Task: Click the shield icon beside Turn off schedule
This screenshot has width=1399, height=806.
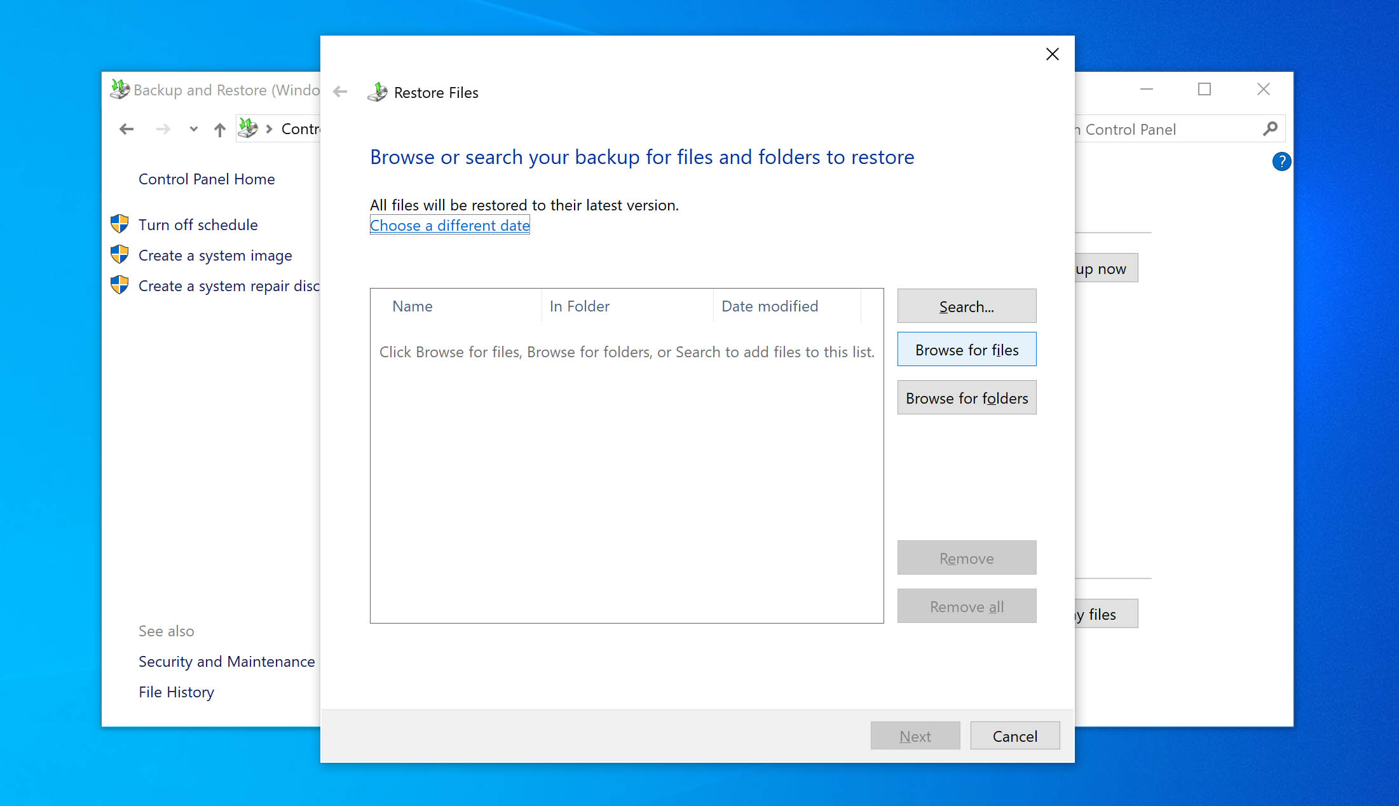Action: click(x=119, y=224)
